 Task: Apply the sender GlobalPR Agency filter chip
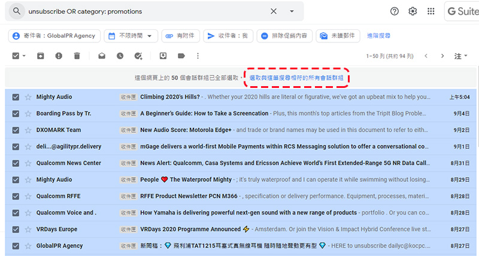coord(54,36)
